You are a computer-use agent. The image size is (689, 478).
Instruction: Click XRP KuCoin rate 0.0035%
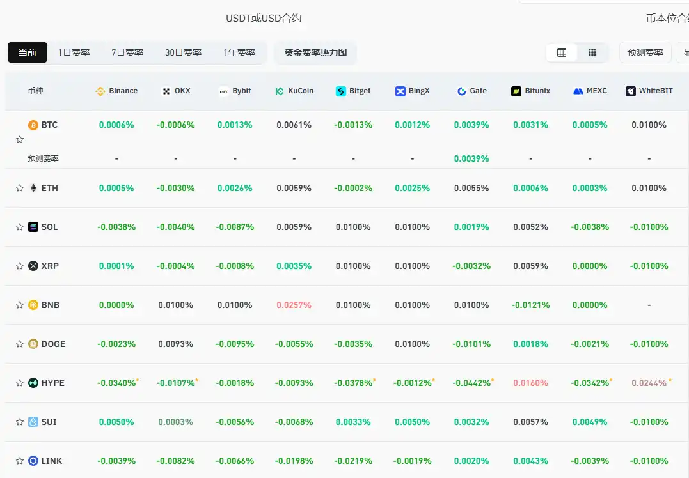click(294, 266)
